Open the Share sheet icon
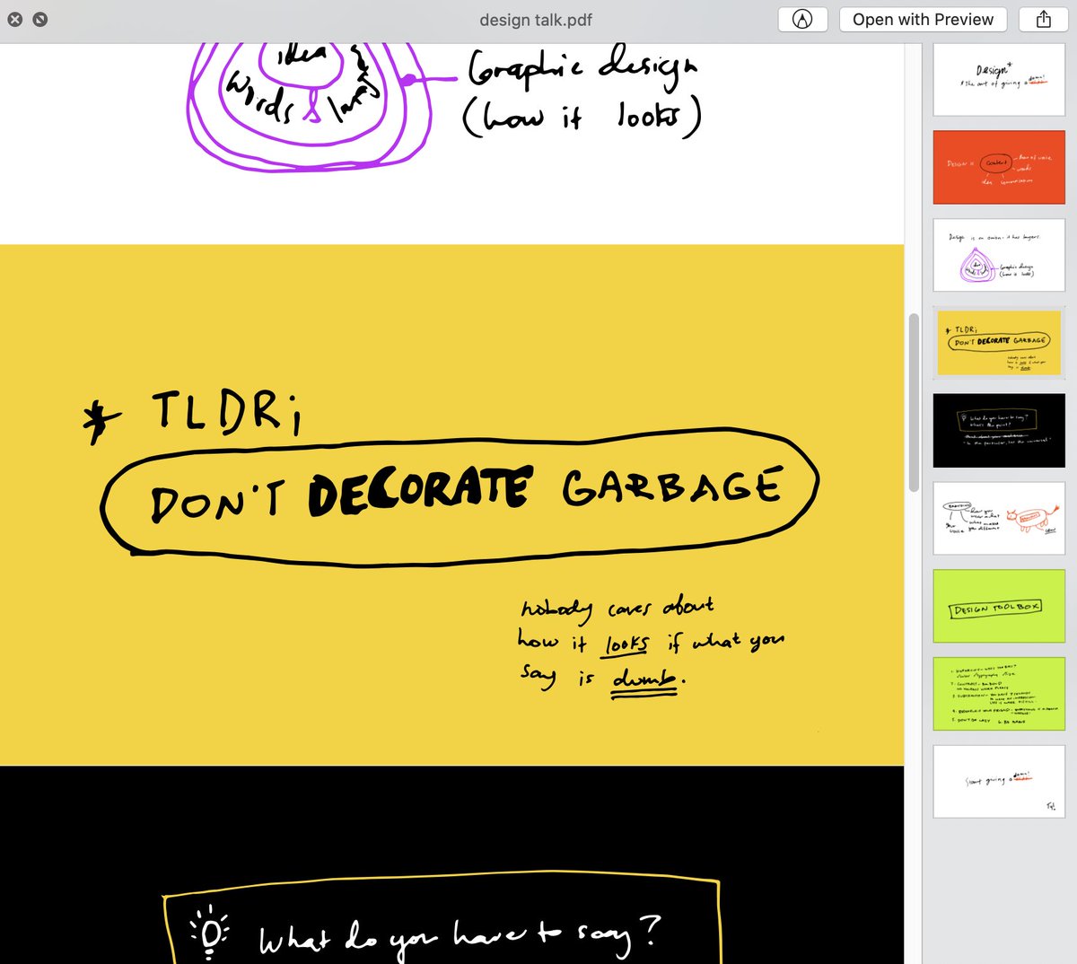Viewport: 1077px width, 964px height. (1042, 19)
